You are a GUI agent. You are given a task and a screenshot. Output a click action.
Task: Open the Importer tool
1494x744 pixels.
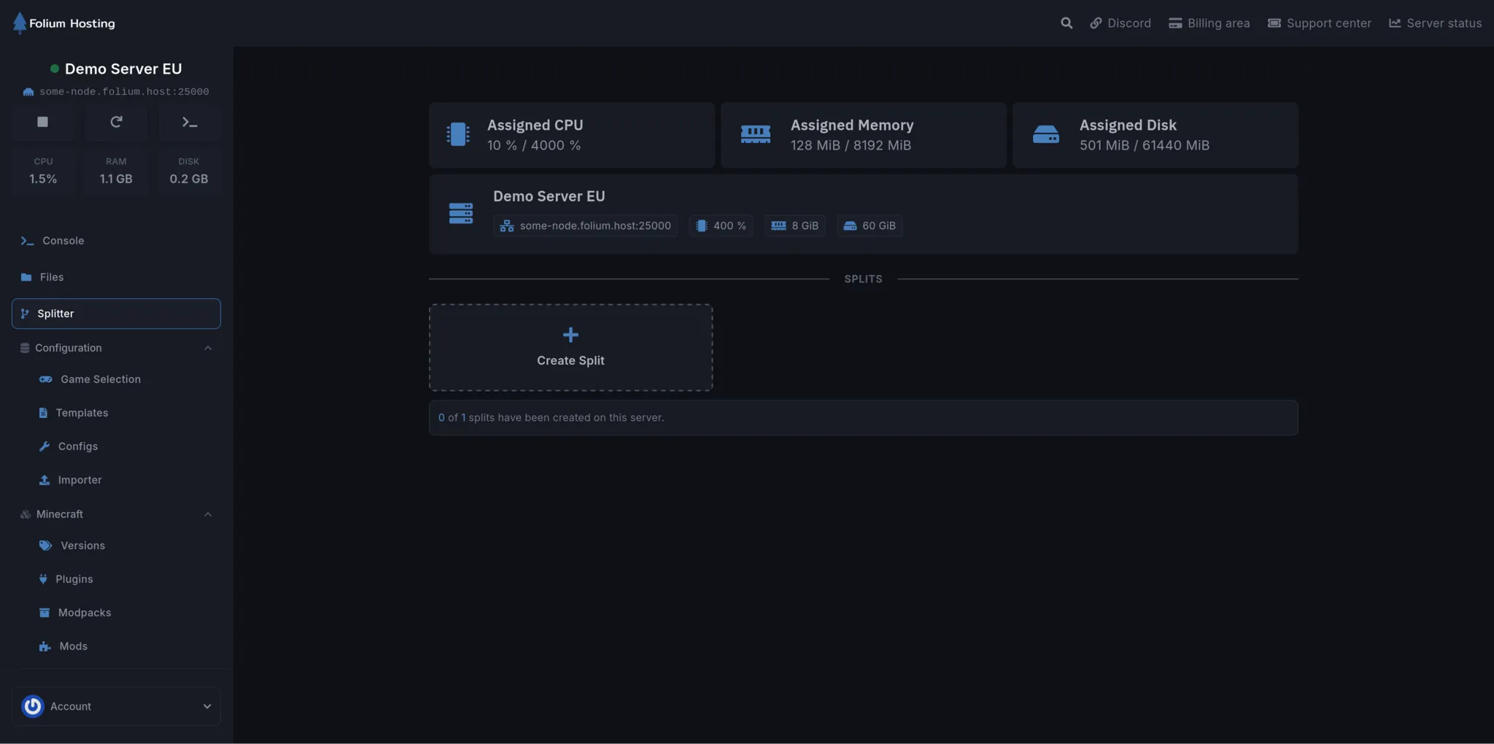[x=80, y=479]
